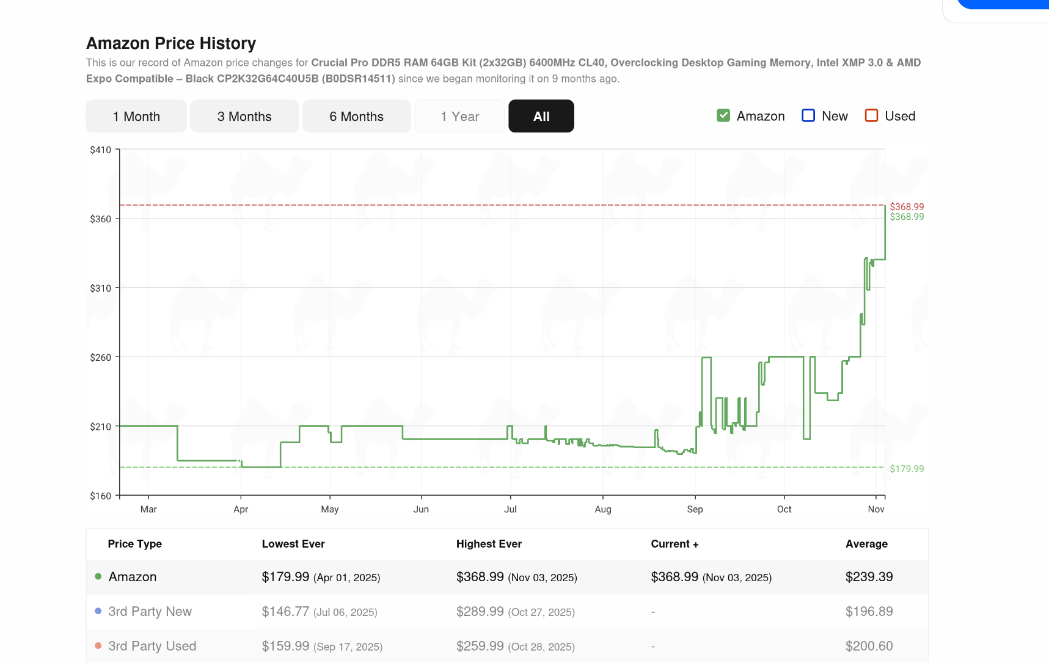1049x663 pixels.
Task: Enable the New price checkbox
Action: (x=808, y=115)
